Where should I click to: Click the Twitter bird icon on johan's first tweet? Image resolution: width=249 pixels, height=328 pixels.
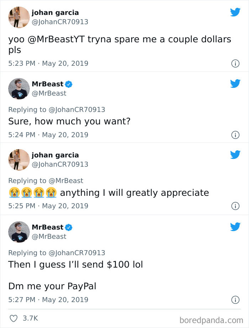pos(235,12)
